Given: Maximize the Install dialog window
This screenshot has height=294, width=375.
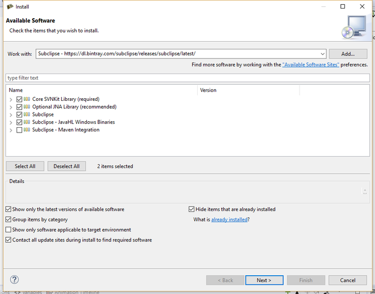Looking at the screenshot, I should click(x=342, y=6).
